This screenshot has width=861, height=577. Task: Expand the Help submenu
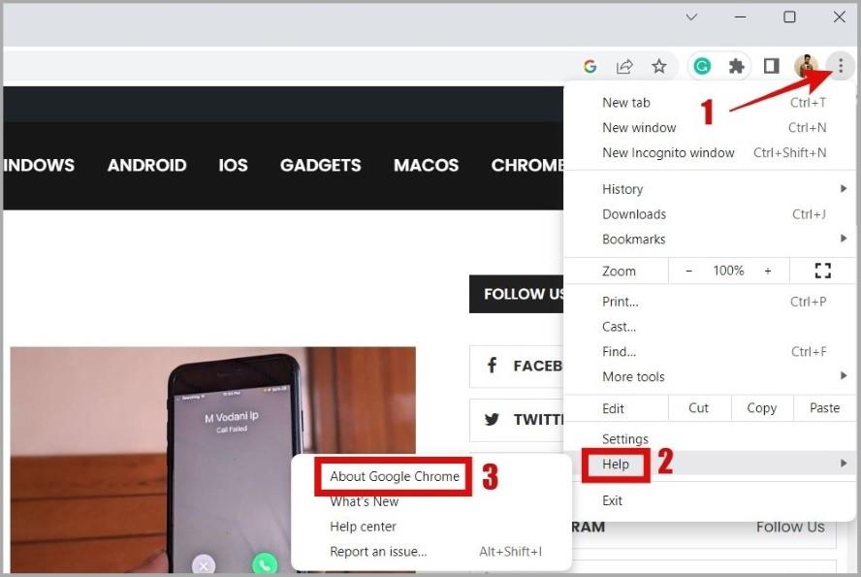point(710,464)
